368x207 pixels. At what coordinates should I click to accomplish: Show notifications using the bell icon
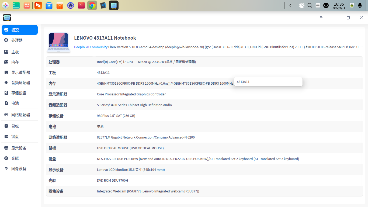point(360,5)
